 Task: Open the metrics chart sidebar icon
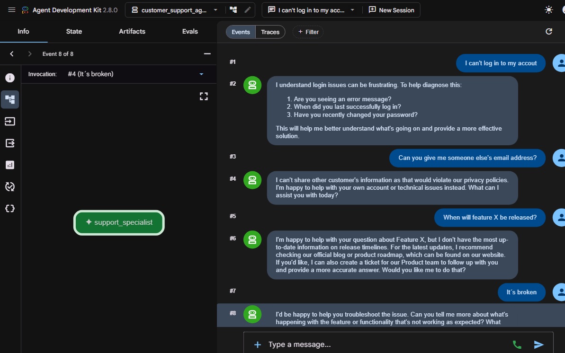click(x=10, y=165)
